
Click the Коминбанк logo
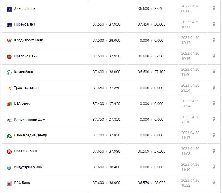pos(9,72)
